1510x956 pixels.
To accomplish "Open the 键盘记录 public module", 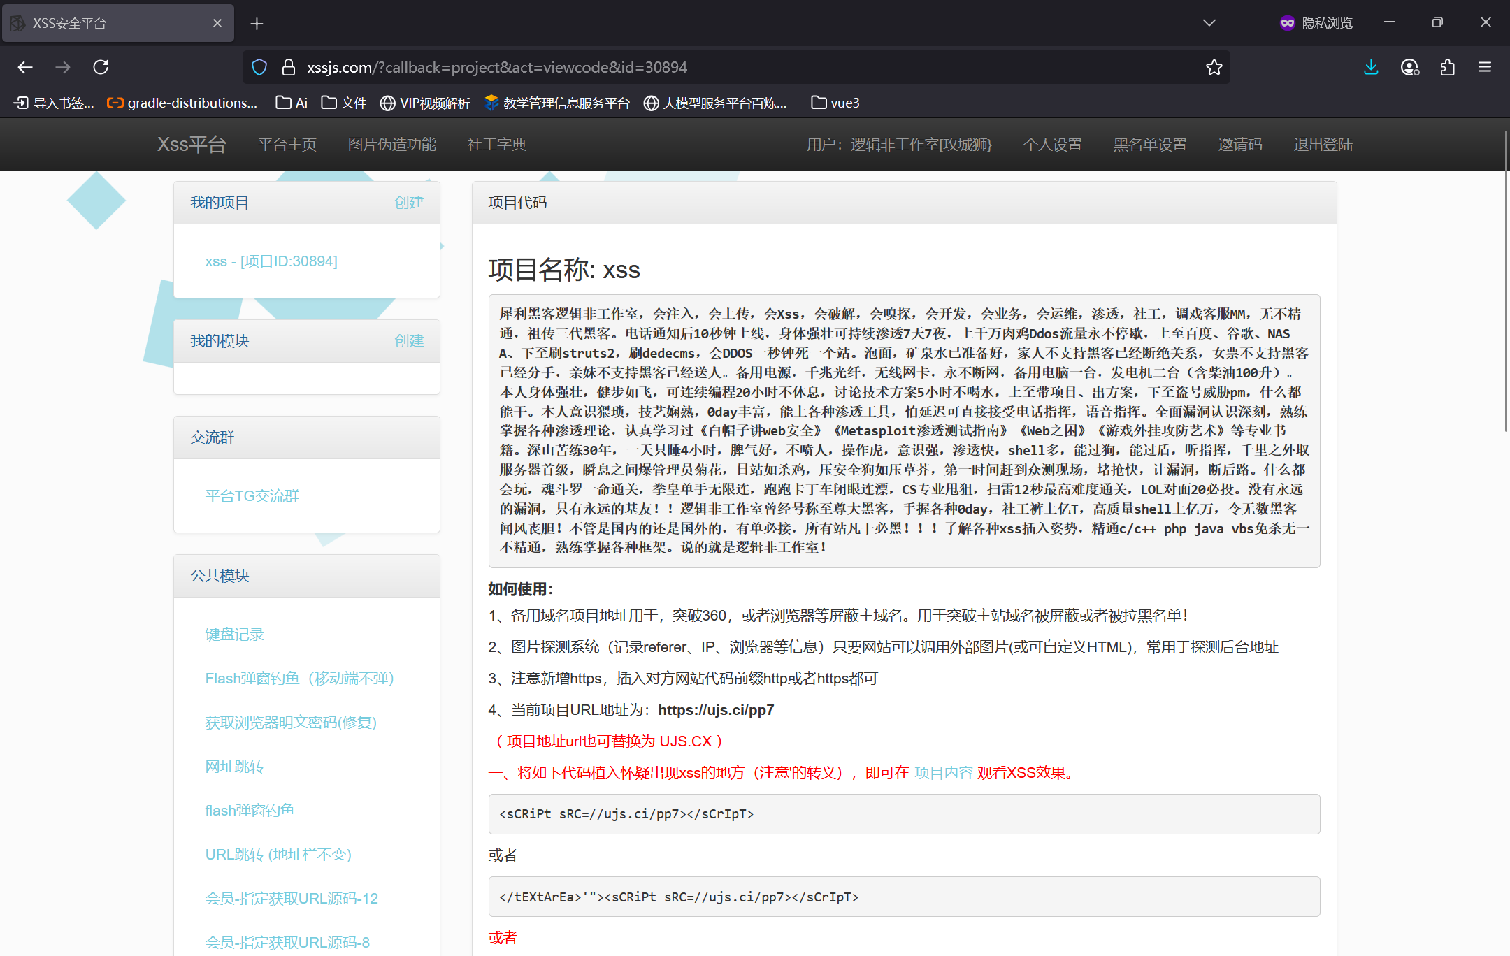I will [x=235, y=635].
